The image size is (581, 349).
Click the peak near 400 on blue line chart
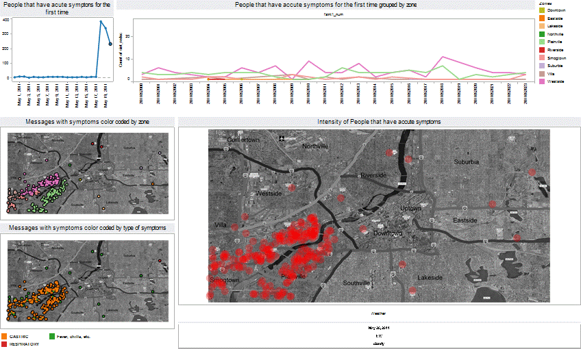pyautogui.click(x=101, y=21)
